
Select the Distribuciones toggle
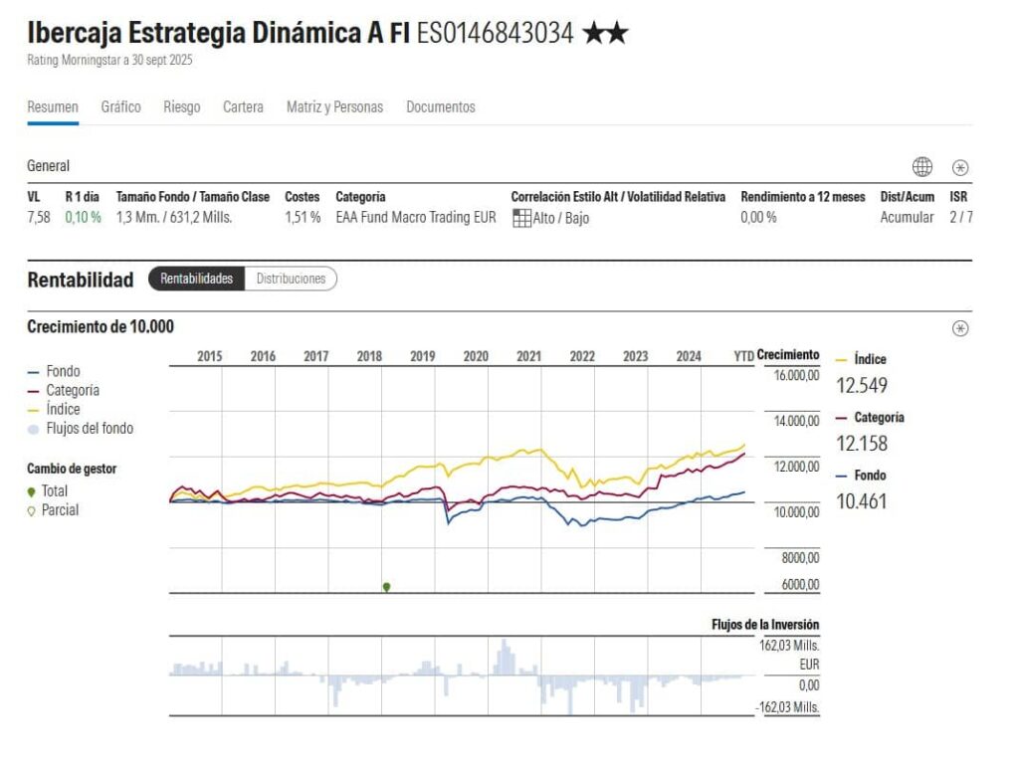coord(291,279)
